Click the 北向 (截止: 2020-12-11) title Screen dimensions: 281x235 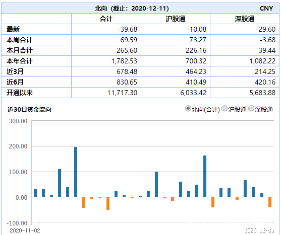pos(132,9)
